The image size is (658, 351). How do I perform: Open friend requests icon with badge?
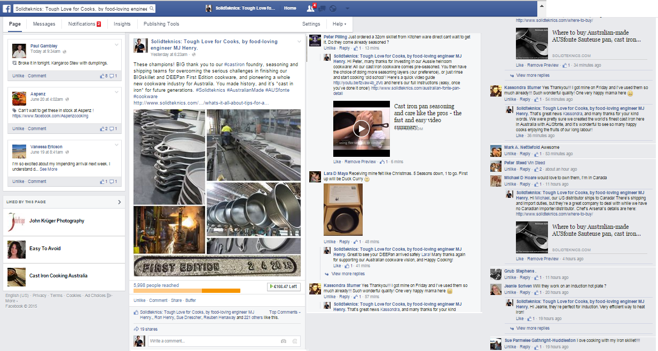(311, 9)
